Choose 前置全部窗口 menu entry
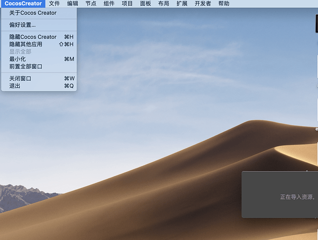Viewport: 318px width, 240px height. (39, 66)
